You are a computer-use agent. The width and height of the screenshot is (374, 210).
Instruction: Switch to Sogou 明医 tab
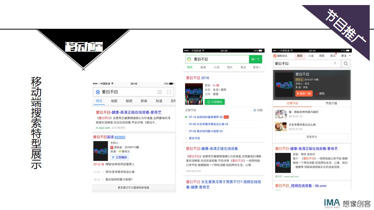point(322,56)
